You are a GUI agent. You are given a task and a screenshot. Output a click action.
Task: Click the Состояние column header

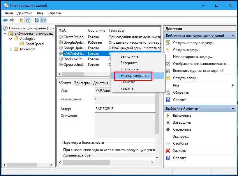coord(96,31)
